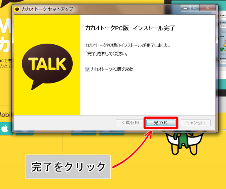Minimize the setup window

(185, 8)
